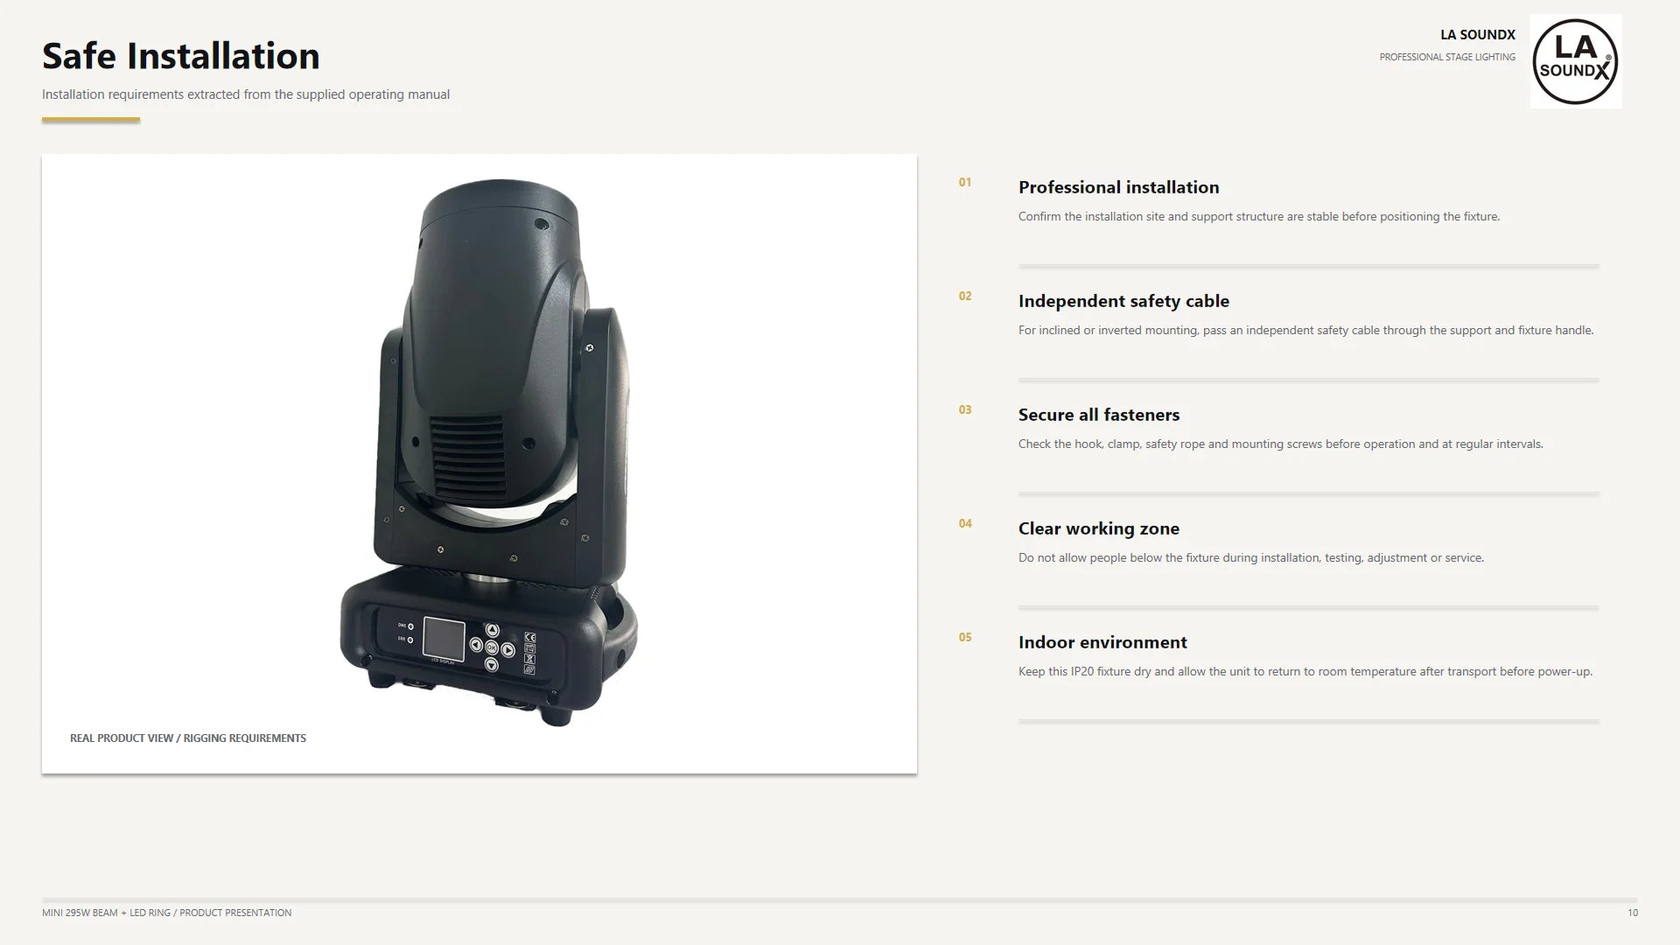
Task: Click step number 02
Action: pos(965,297)
